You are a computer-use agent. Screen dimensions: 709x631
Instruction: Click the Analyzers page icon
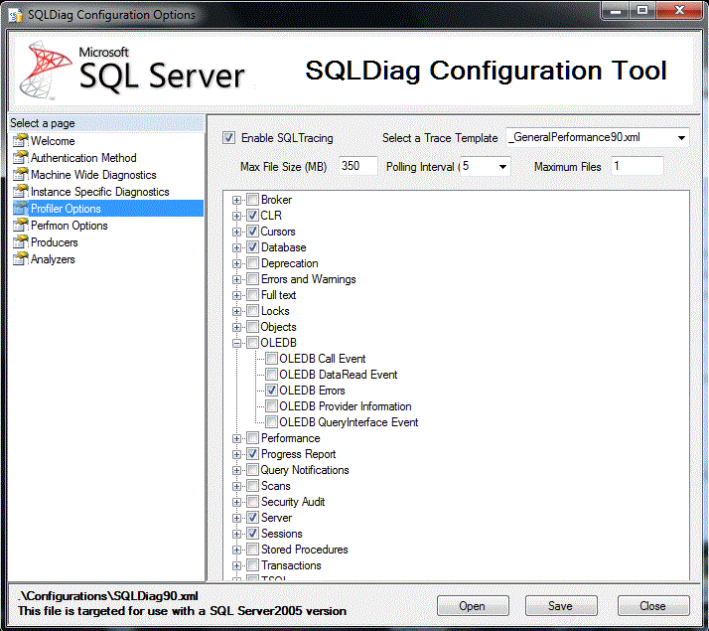coord(20,258)
